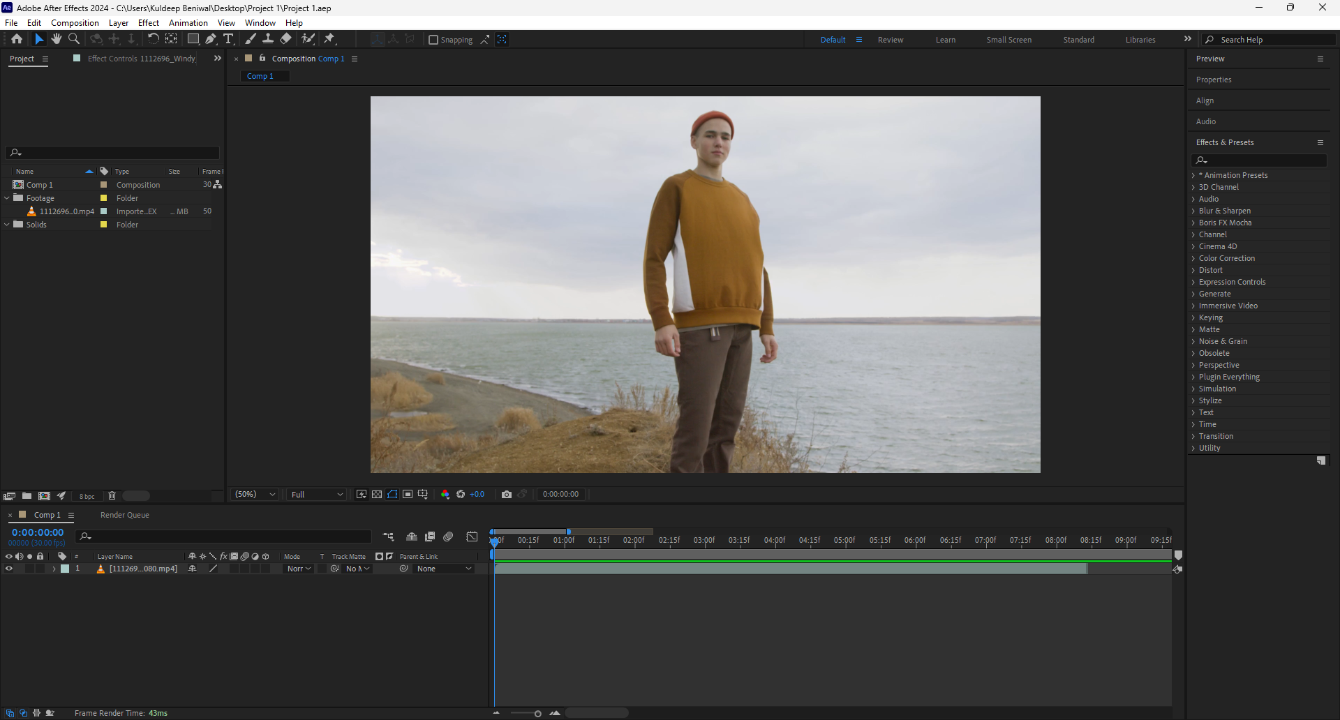The height and width of the screenshot is (720, 1340).
Task: Open the magnification (50%) dropdown
Action: point(255,495)
